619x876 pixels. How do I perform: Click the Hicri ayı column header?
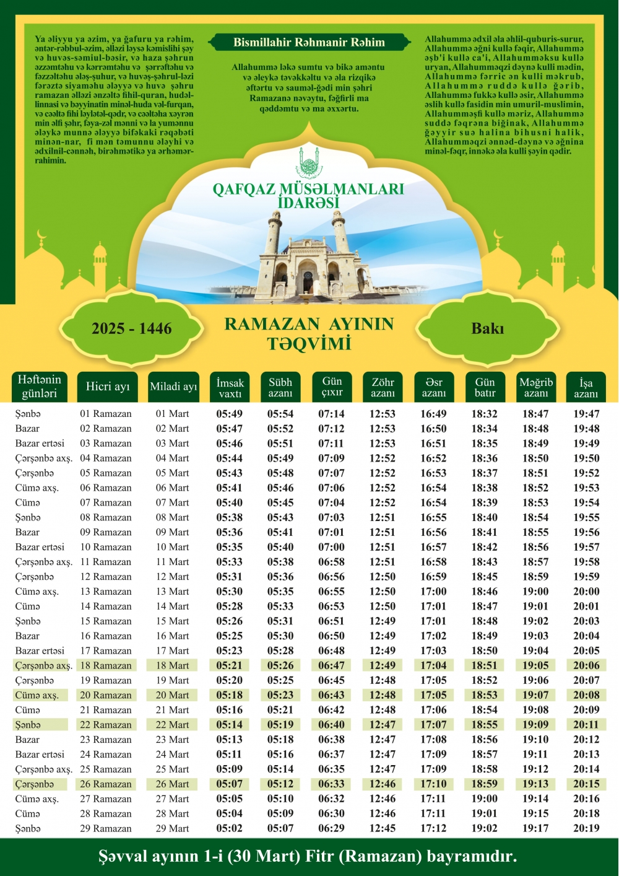108,387
